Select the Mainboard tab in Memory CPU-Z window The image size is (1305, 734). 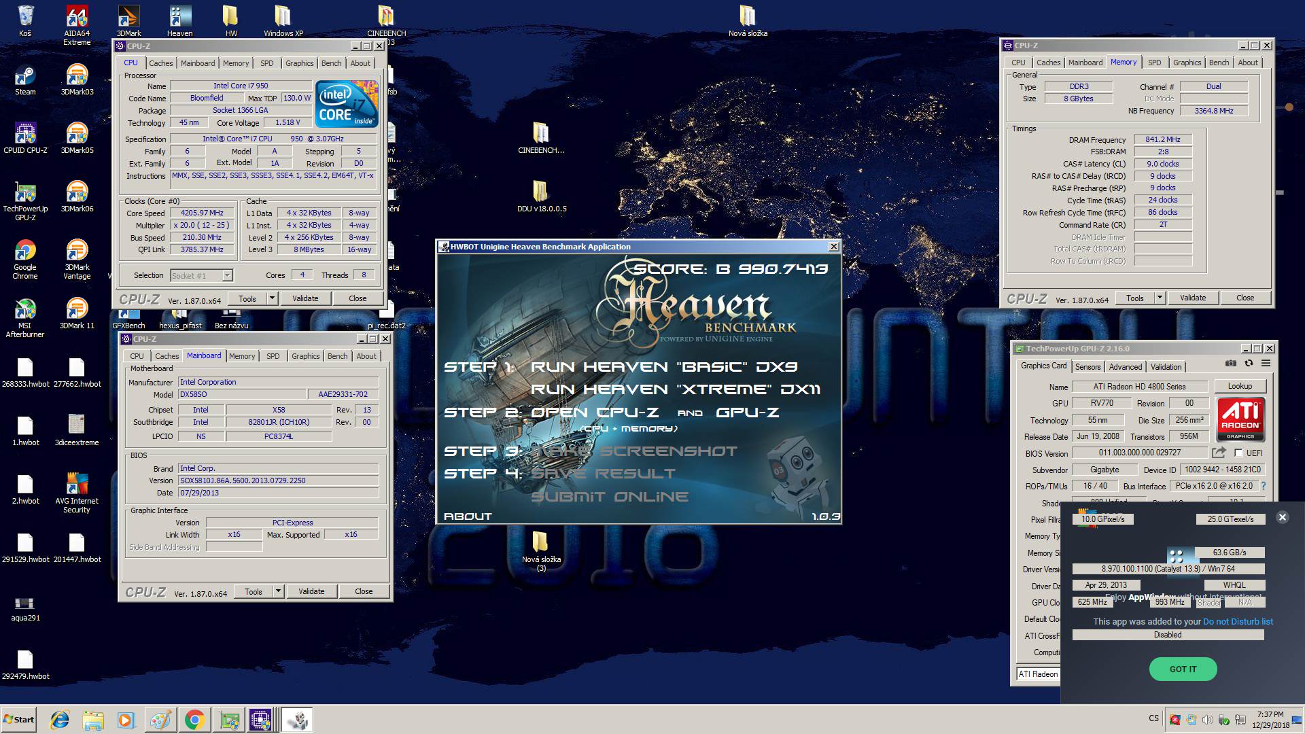[x=1085, y=63]
